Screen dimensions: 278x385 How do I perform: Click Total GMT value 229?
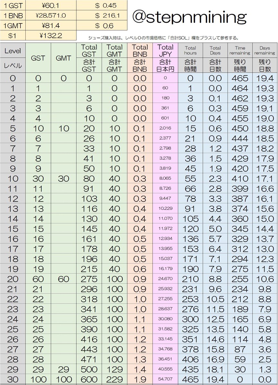(114, 380)
